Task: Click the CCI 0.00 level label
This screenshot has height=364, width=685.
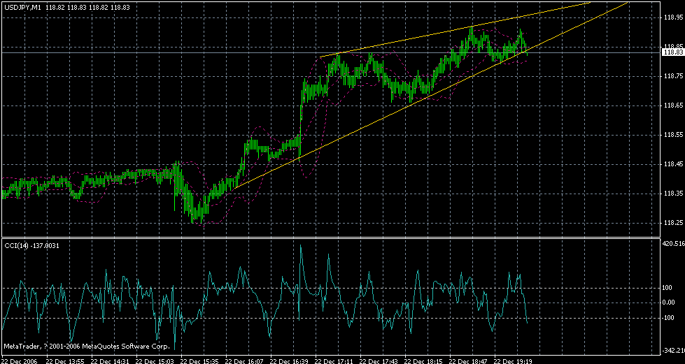Action: (x=670, y=303)
